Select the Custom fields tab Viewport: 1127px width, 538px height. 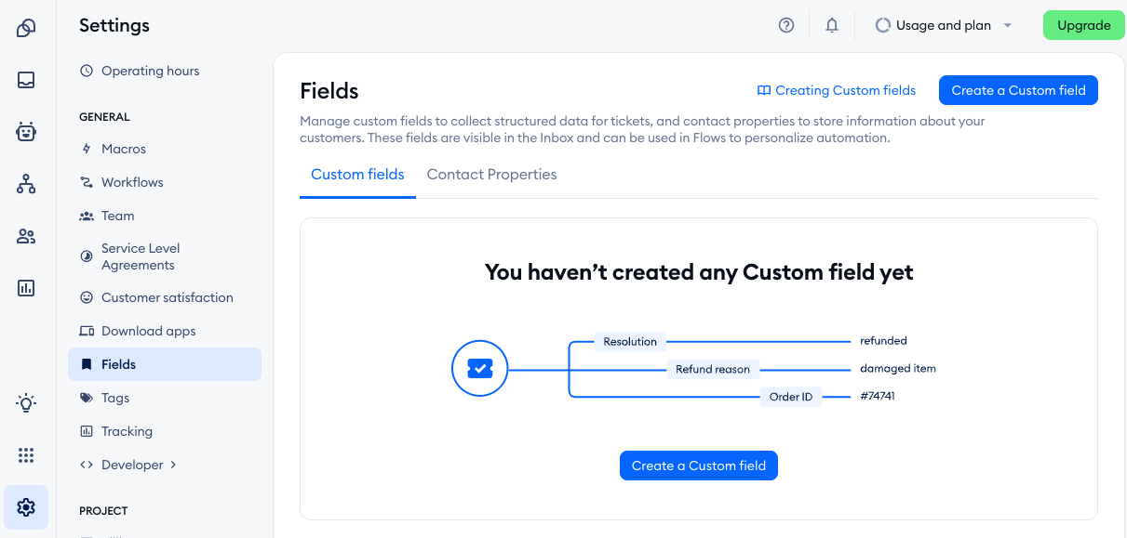click(x=357, y=175)
